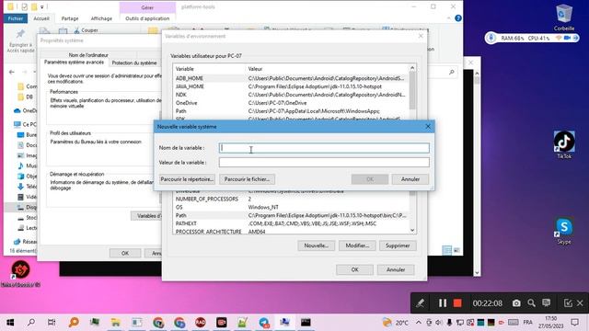
Task: Switch to Protection du système tab
Action: coord(134,63)
